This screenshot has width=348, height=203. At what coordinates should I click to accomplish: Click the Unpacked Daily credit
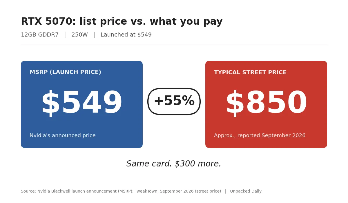pyautogui.click(x=246, y=191)
